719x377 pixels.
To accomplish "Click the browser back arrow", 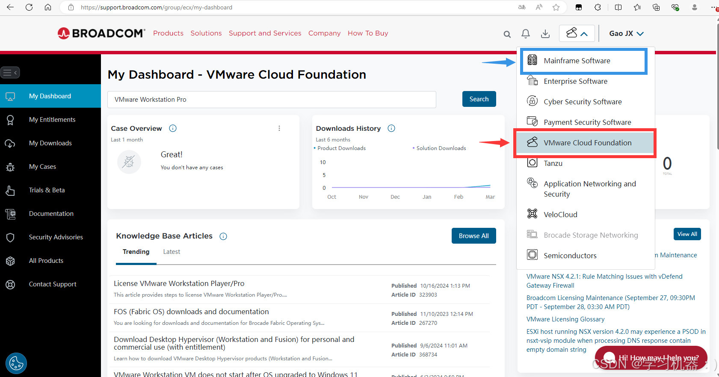I will pos(10,7).
